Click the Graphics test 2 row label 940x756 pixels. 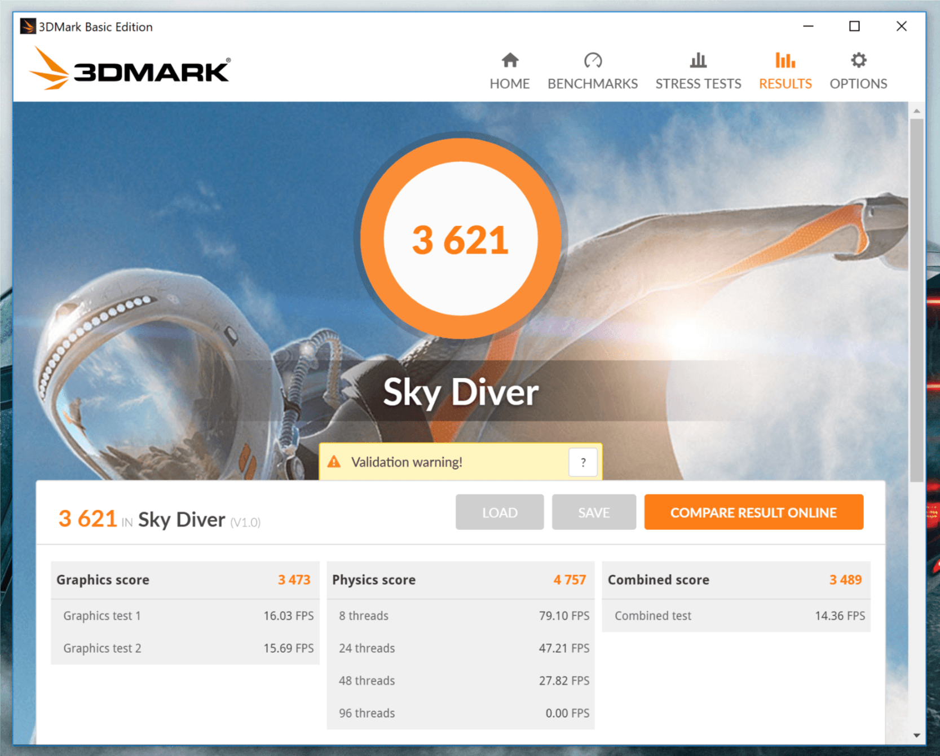(x=102, y=648)
